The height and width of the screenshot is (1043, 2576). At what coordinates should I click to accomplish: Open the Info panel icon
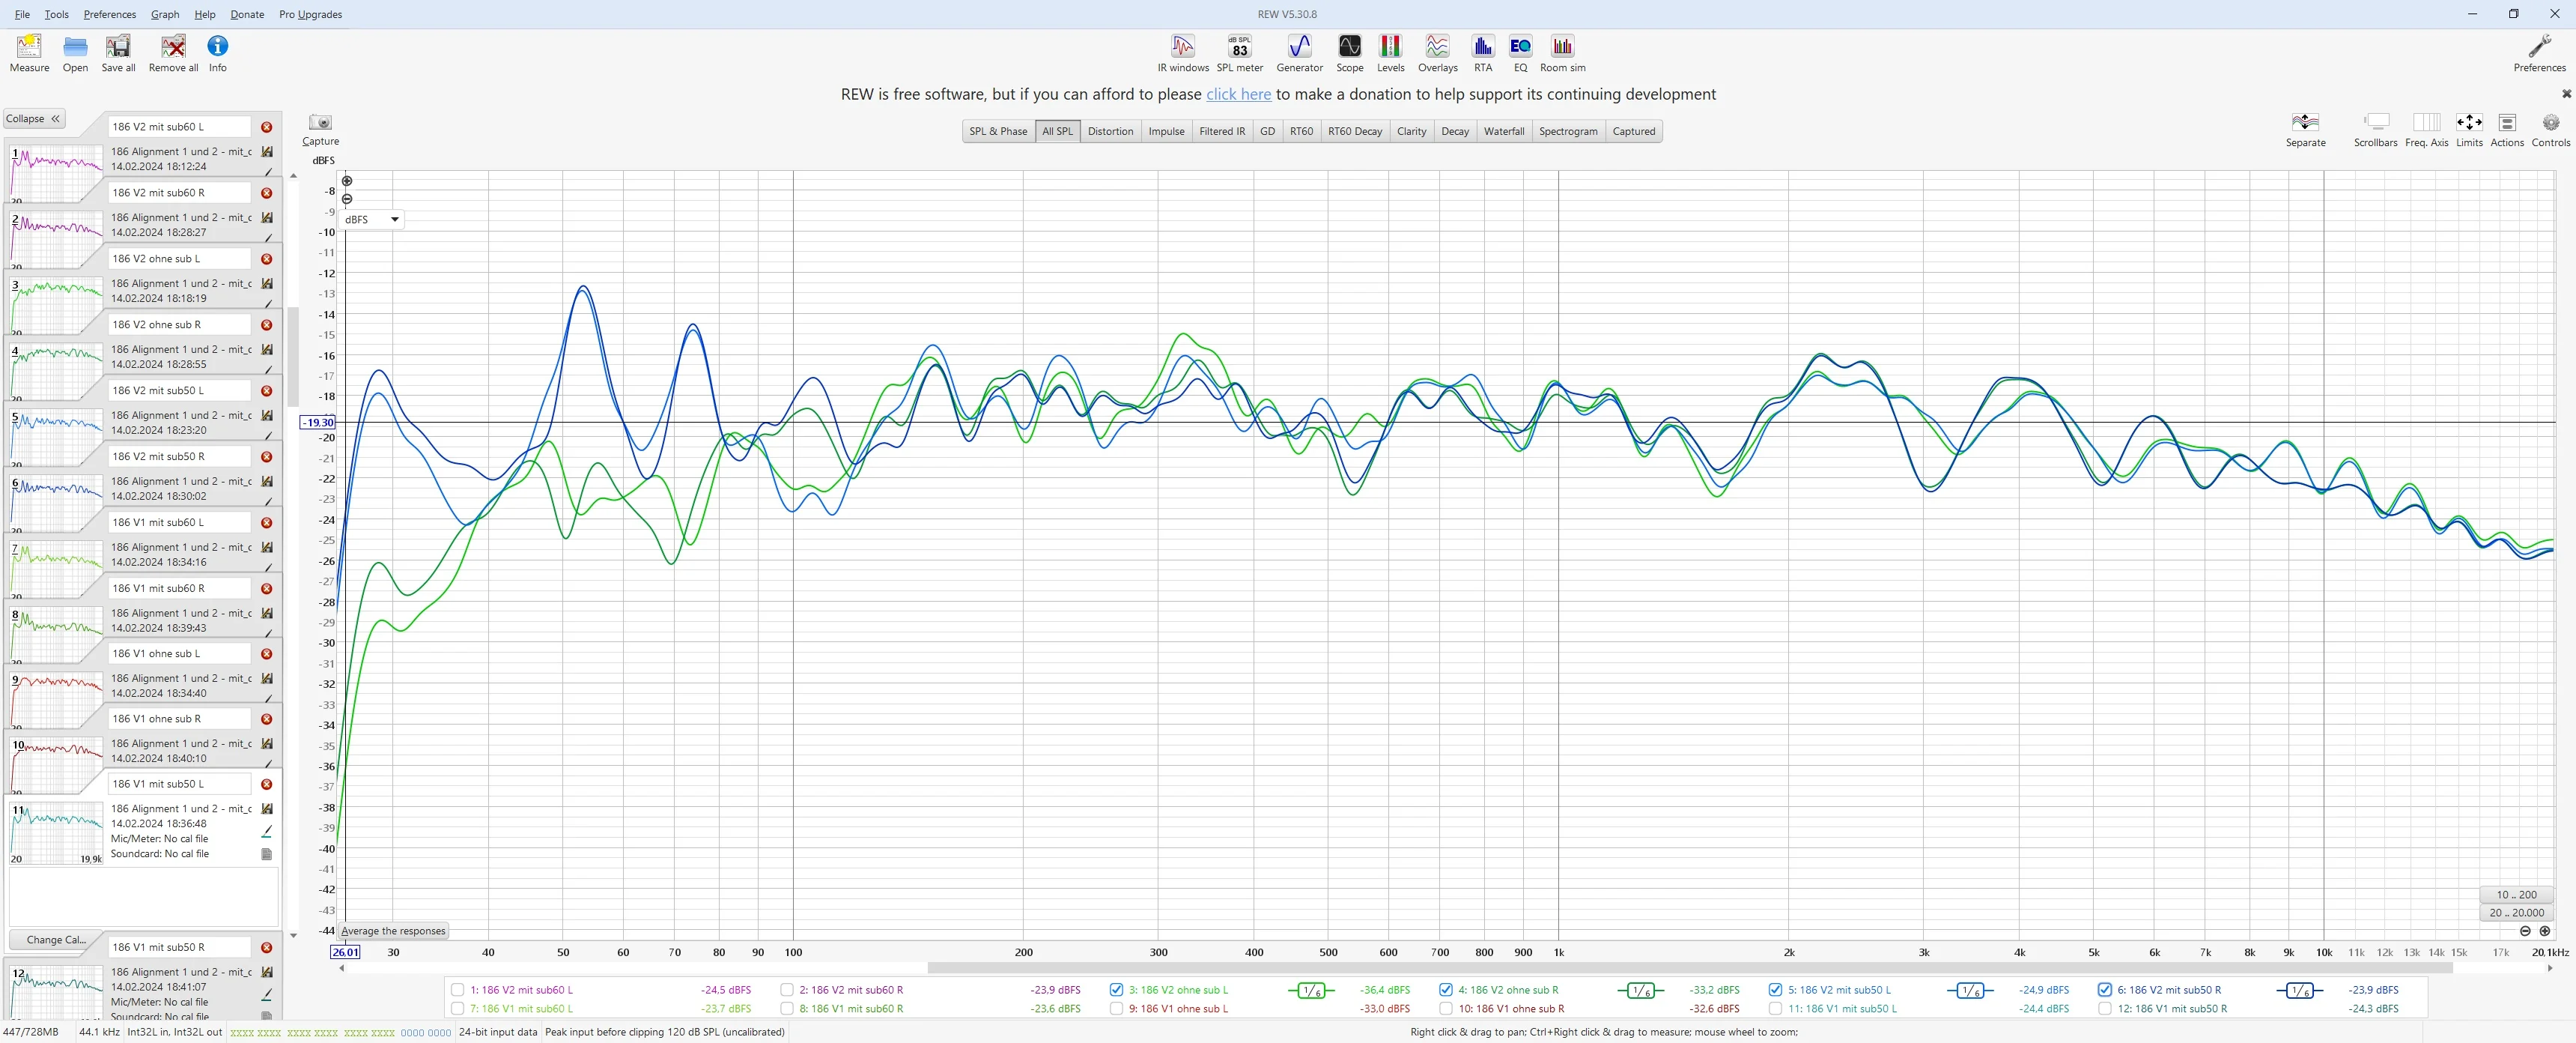pyautogui.click(x=217, y=53)
